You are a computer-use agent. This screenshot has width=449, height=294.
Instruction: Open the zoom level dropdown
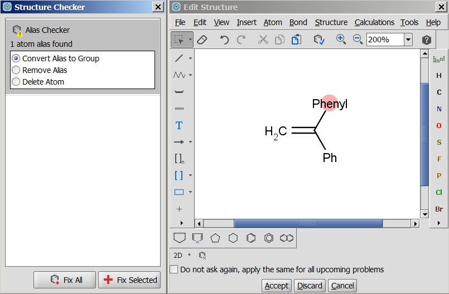point(408,40)
